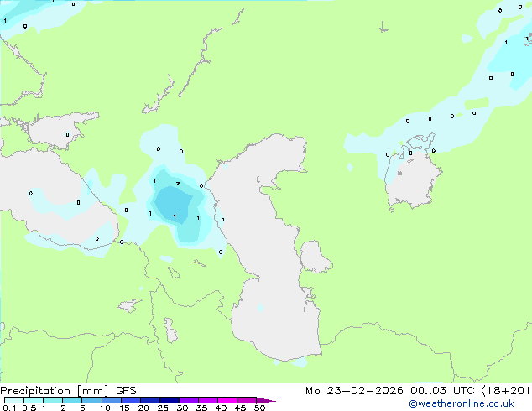Click the 30–35 mm purple legend swatch
Image resolution: width=532 pixels, height=411 pixels.
pyautogui.click(x=188, y=400)
